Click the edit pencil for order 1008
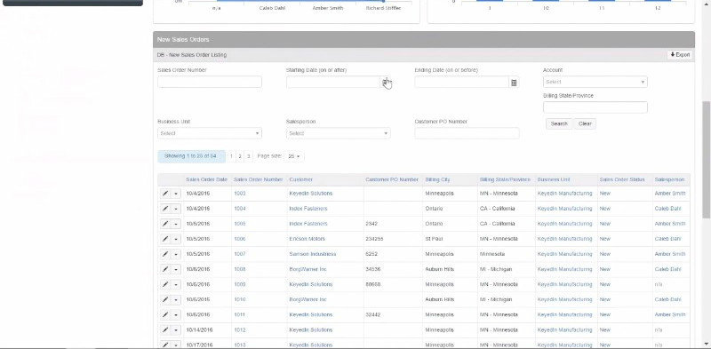Viewport: 711px width, 349px height. click(165, 269)
